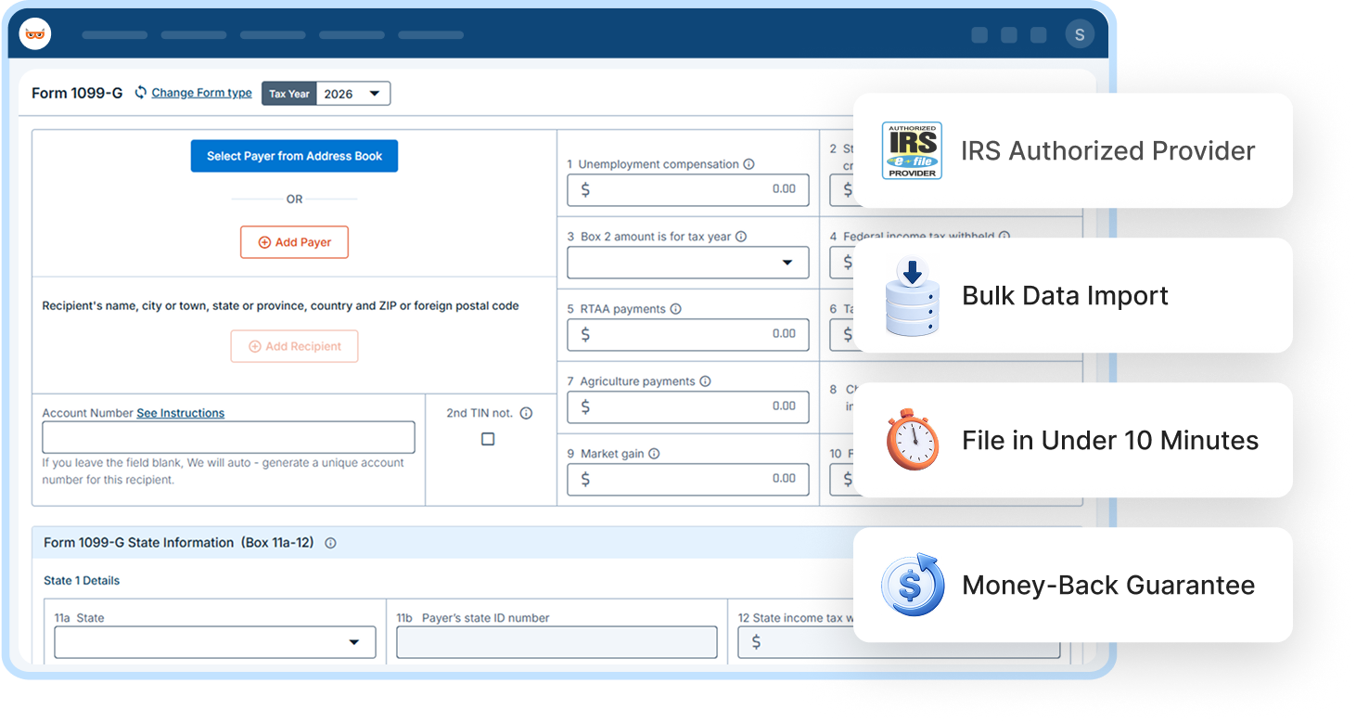Click the Money-Back Guarantee dollar icon

(x=912, y=585)
